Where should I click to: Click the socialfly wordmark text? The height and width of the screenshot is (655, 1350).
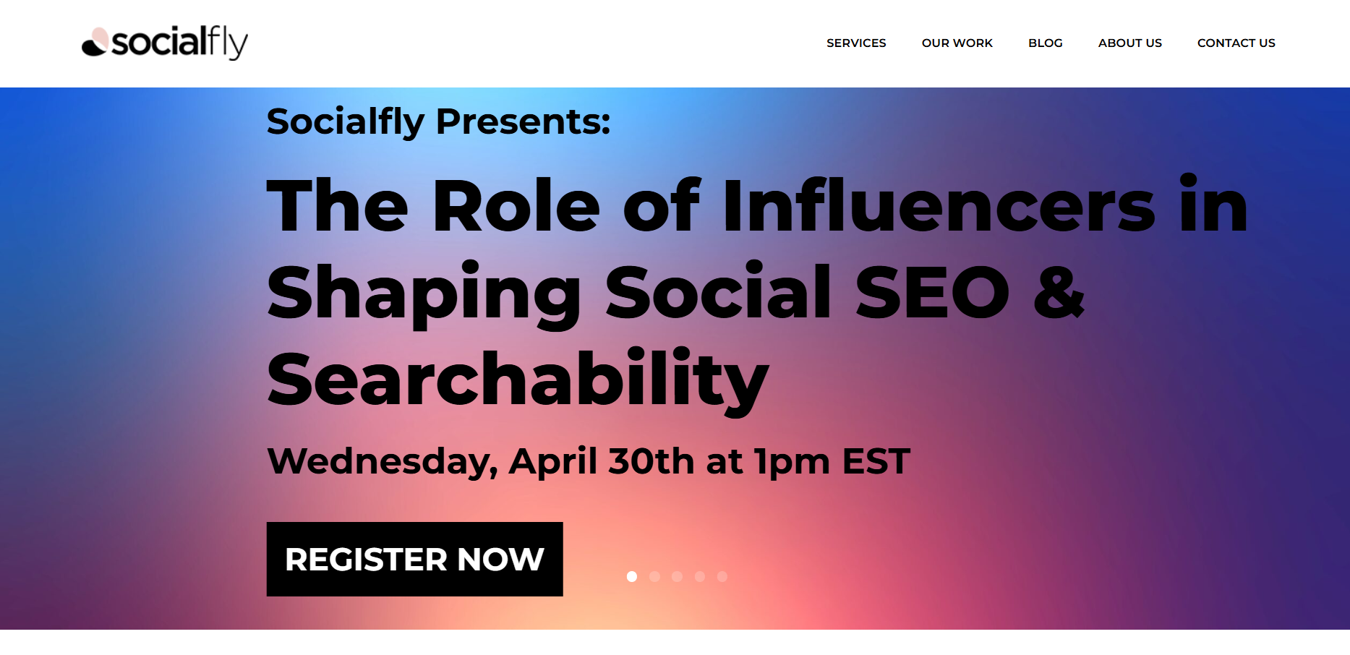tap(179, 42)
